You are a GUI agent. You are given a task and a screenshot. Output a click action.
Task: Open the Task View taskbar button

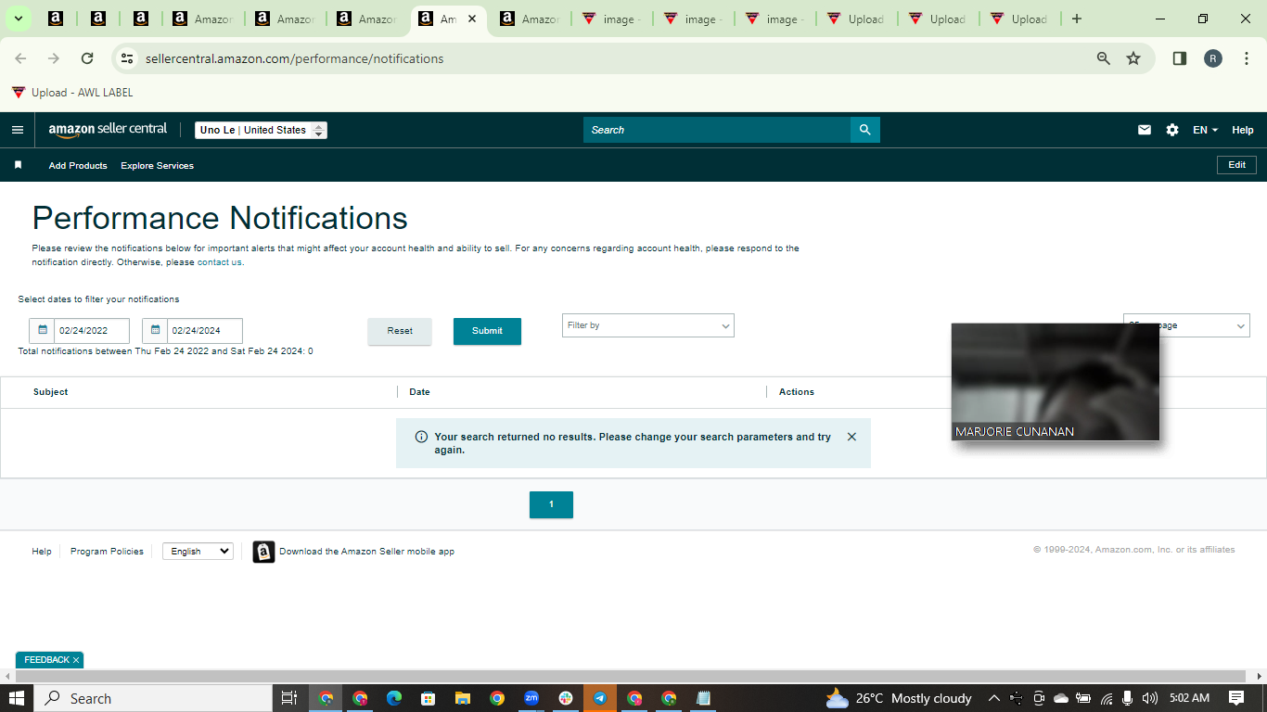tap(288, 698)
